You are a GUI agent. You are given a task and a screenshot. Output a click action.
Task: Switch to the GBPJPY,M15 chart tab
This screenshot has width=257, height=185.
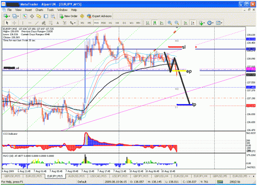click(141, 176)
